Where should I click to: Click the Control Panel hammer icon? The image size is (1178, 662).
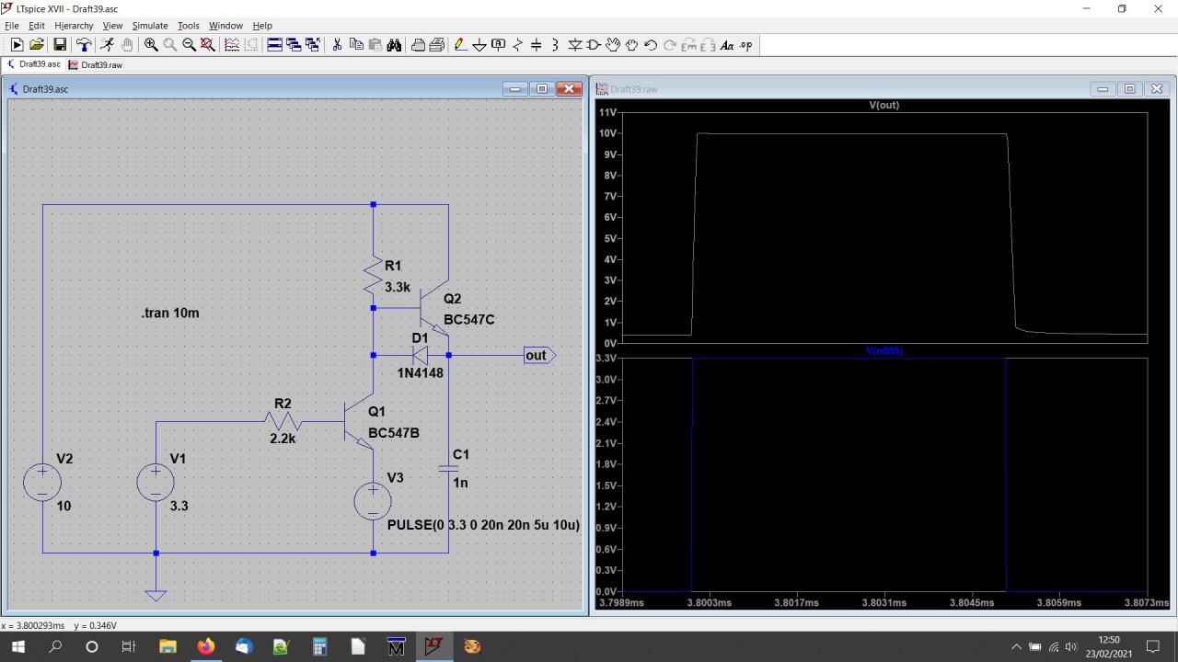tap(84, 45)
